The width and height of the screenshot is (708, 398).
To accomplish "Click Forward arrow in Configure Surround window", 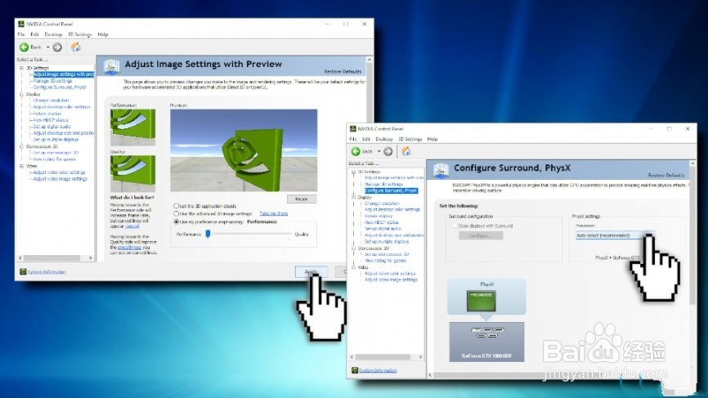I will pyautogui.click(x=388, y=151).
